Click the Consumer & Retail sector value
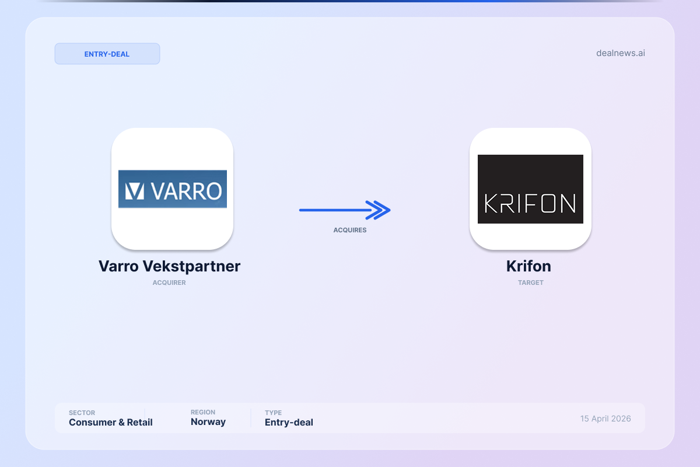700x467 pixels. pyautogui.click(x=111, y=422)
